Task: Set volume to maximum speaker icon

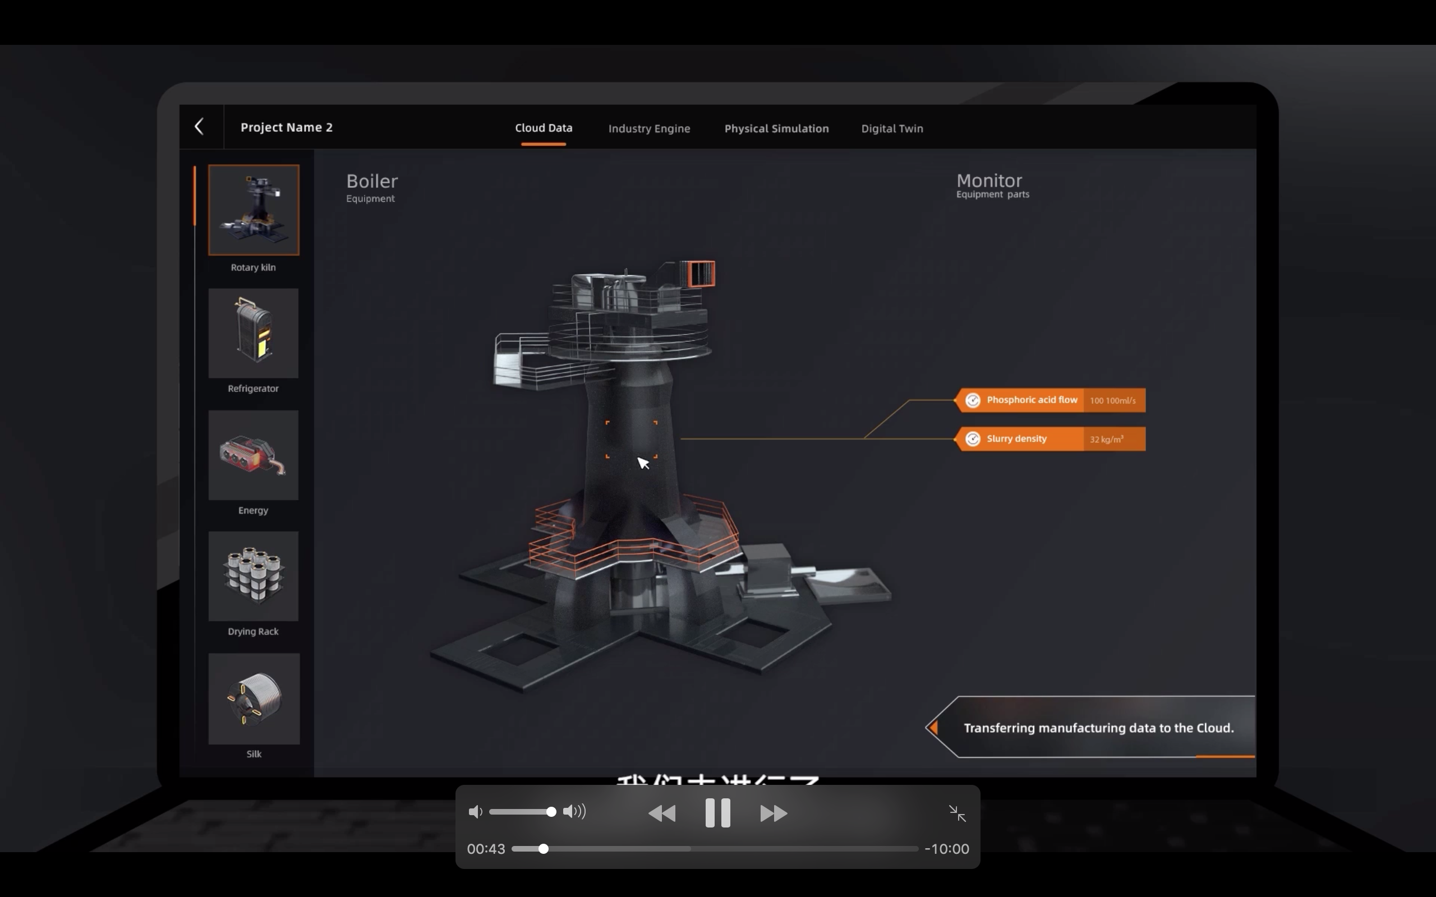Action: (x=574, y=812)
